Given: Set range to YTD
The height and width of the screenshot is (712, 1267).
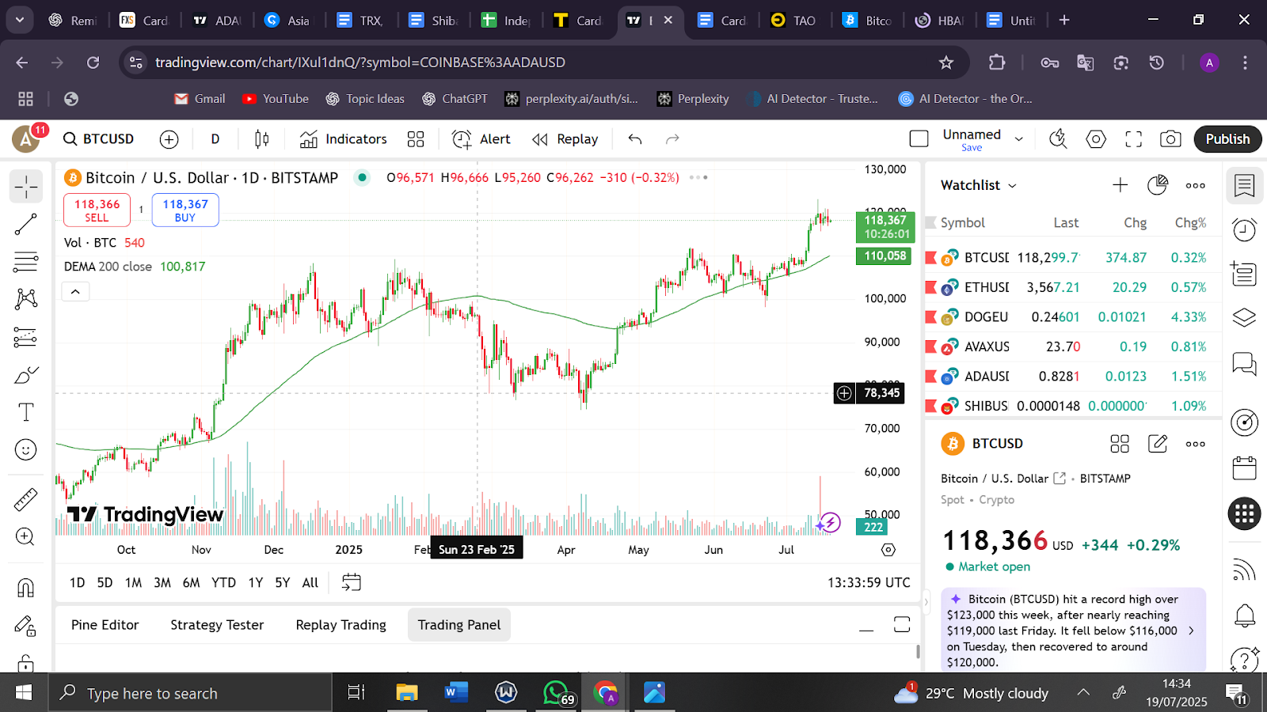Looking at the screenshot, I should (223, 583).
